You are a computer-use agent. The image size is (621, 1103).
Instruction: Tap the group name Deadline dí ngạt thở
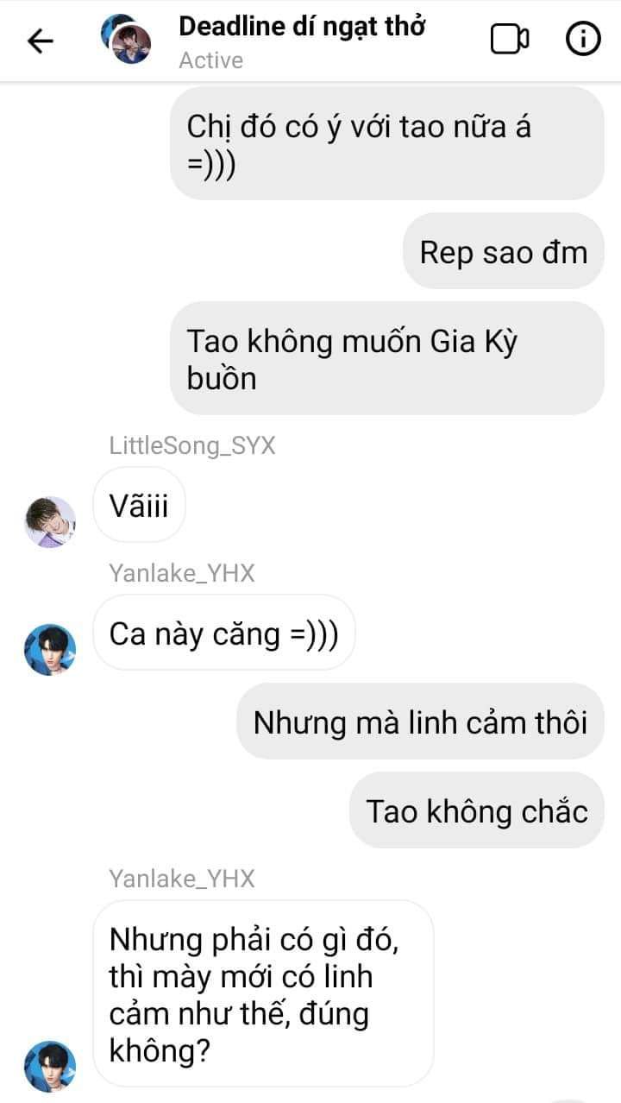pos(302,27)
